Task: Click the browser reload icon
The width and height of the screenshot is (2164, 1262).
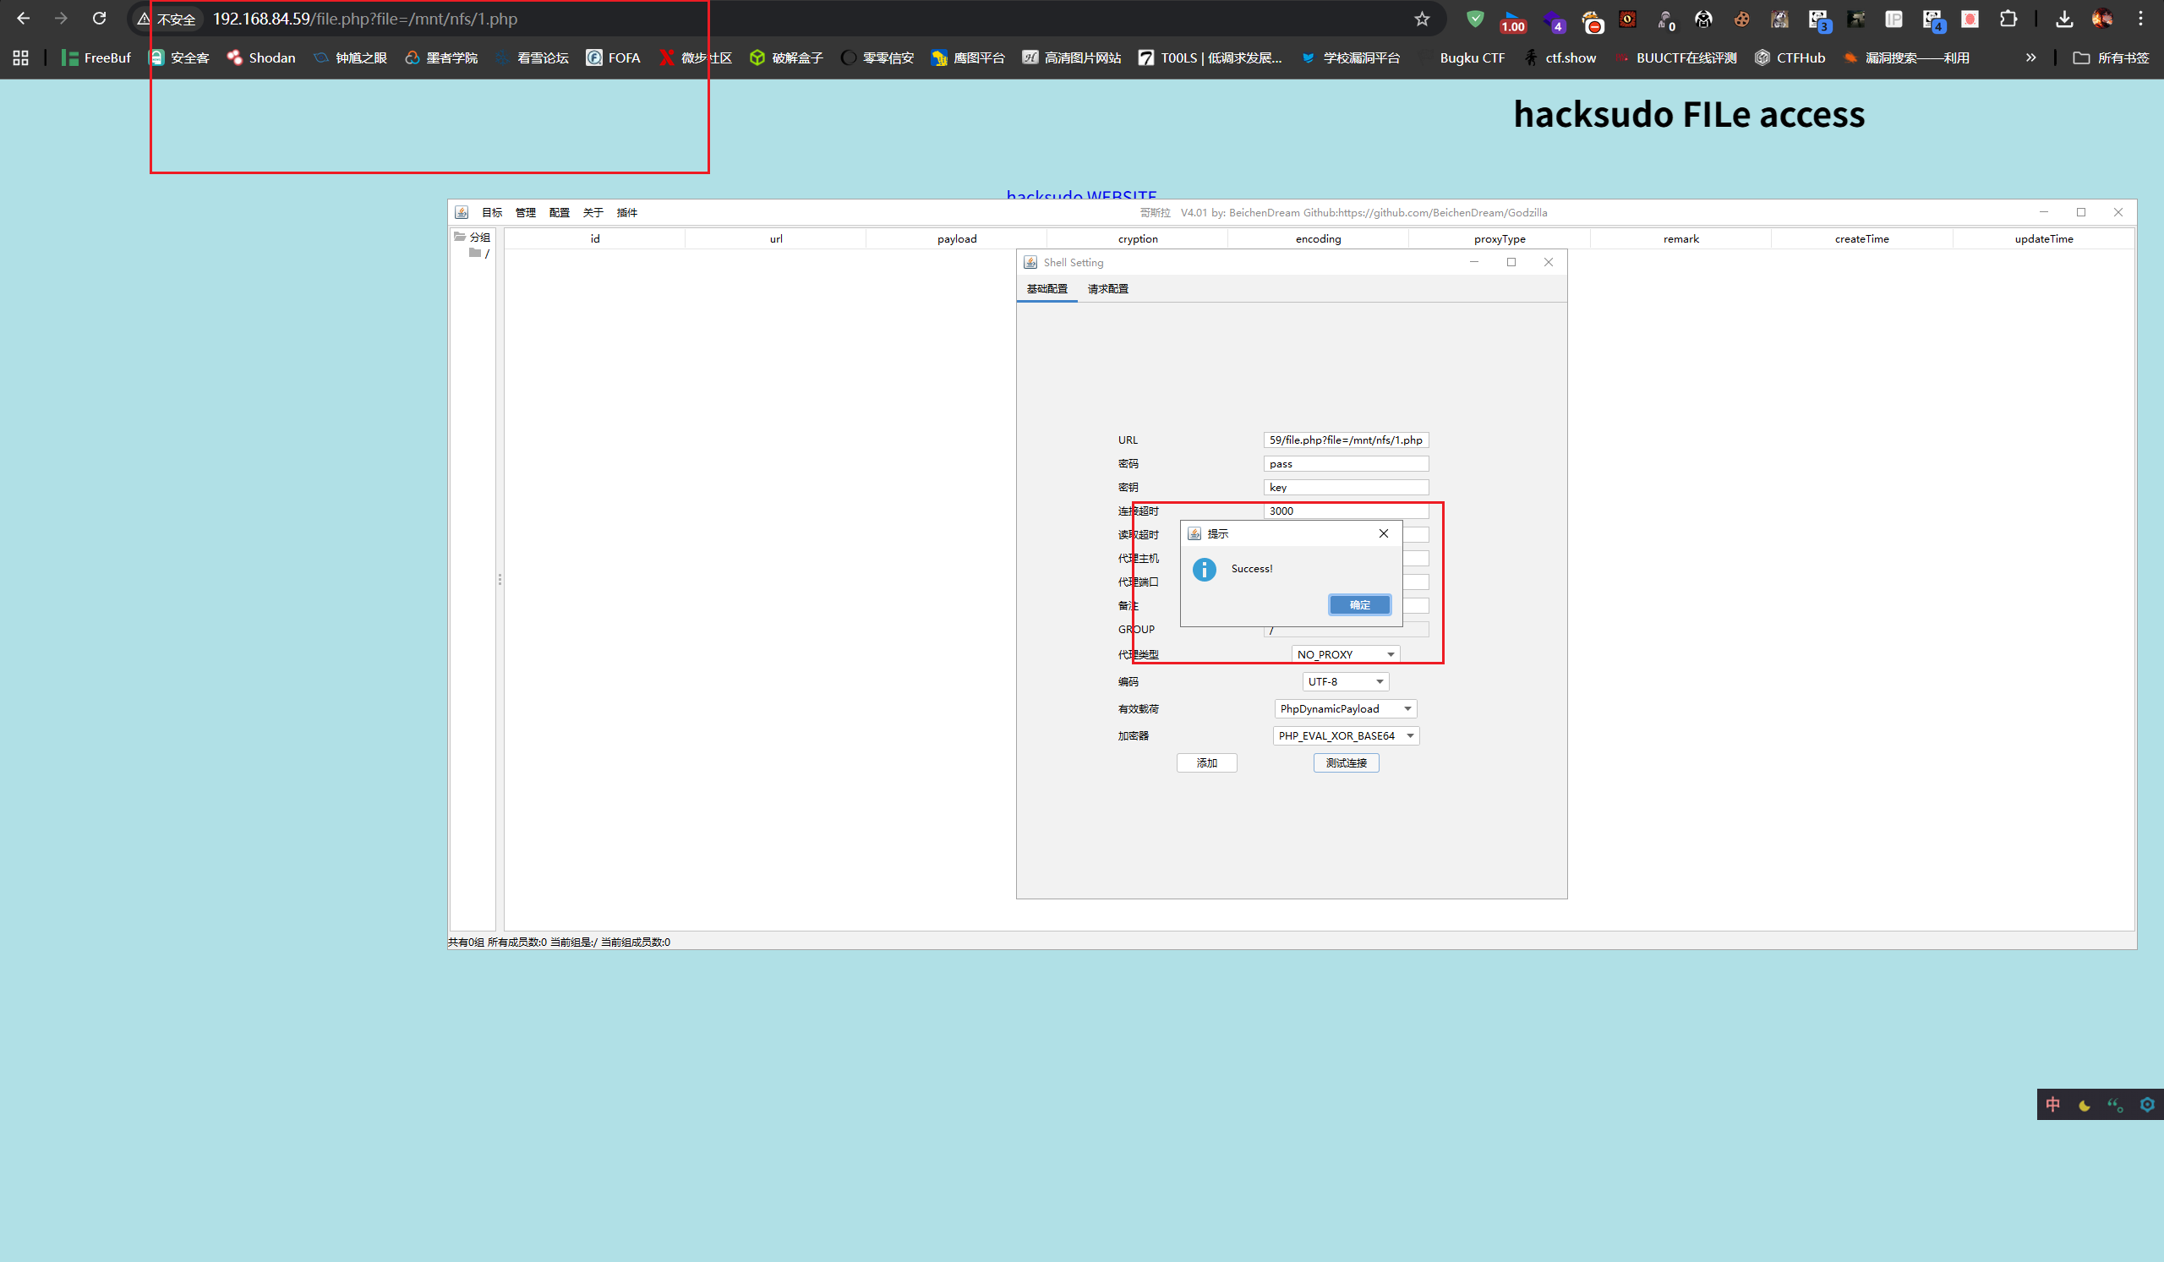Action: coord(100,18)
